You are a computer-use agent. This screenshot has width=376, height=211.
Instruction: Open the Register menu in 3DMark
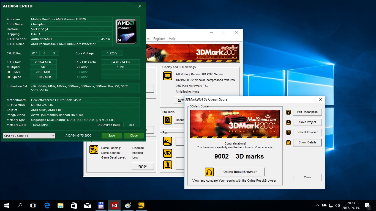click(159, 39)
